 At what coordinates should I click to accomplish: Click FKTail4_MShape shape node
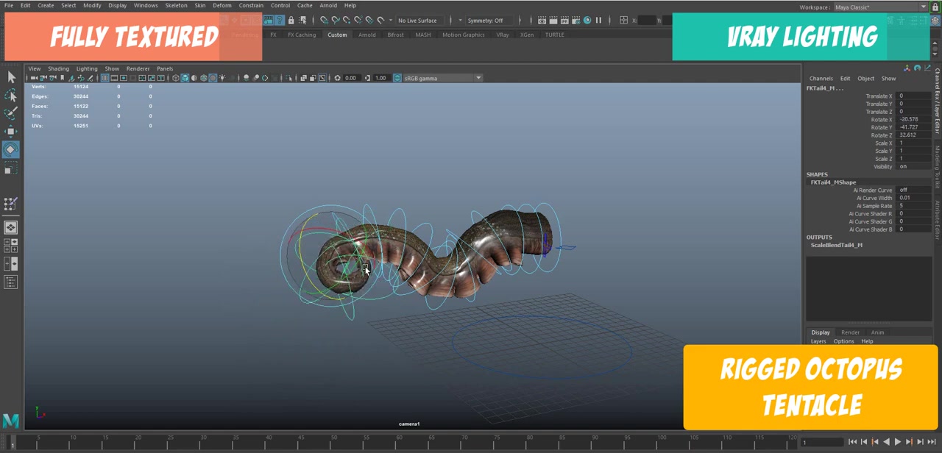coord(833,182)
